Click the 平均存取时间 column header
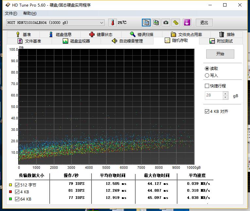 pyautogui.click(x=112, y=175)
